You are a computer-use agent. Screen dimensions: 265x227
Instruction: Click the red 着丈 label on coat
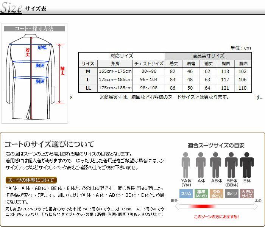pyautogui.click(x=28, y=52)
